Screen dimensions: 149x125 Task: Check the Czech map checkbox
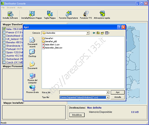[4, 62]
